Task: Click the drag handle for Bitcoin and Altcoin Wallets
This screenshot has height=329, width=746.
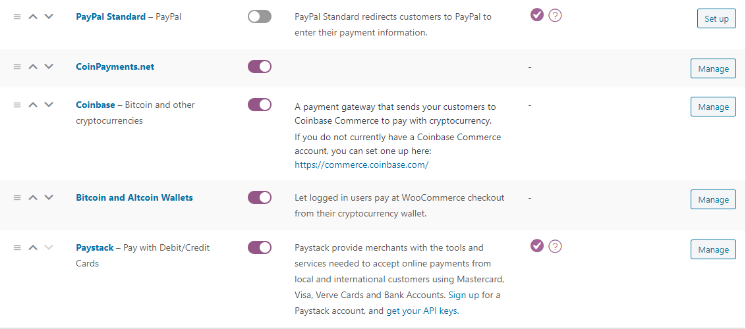Action: pyautogui.click(x=17, y=197)
